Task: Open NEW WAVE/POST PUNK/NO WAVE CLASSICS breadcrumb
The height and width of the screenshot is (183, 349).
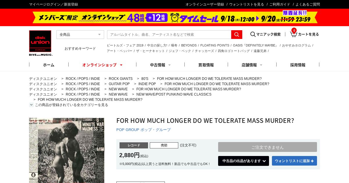Action: (174, 94)
